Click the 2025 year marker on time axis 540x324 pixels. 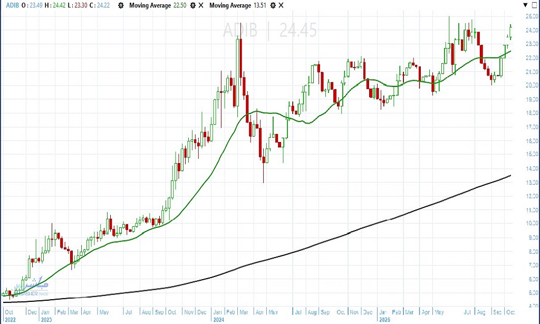(384, 319)
